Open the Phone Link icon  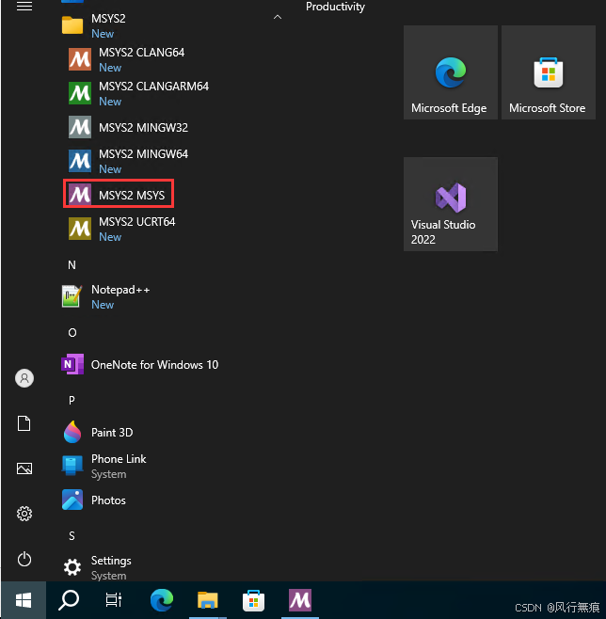pyautogui.click(x=72, y=466)
